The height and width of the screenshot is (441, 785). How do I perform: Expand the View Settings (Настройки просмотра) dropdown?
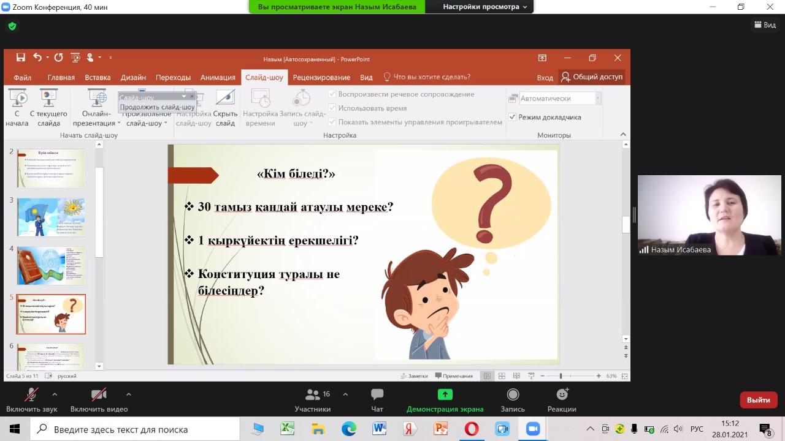point(485,7)
